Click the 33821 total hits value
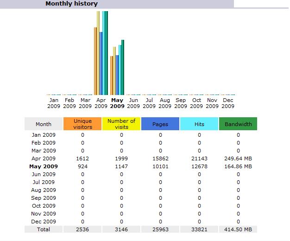The image size is (290, 241). pos(199,229)
